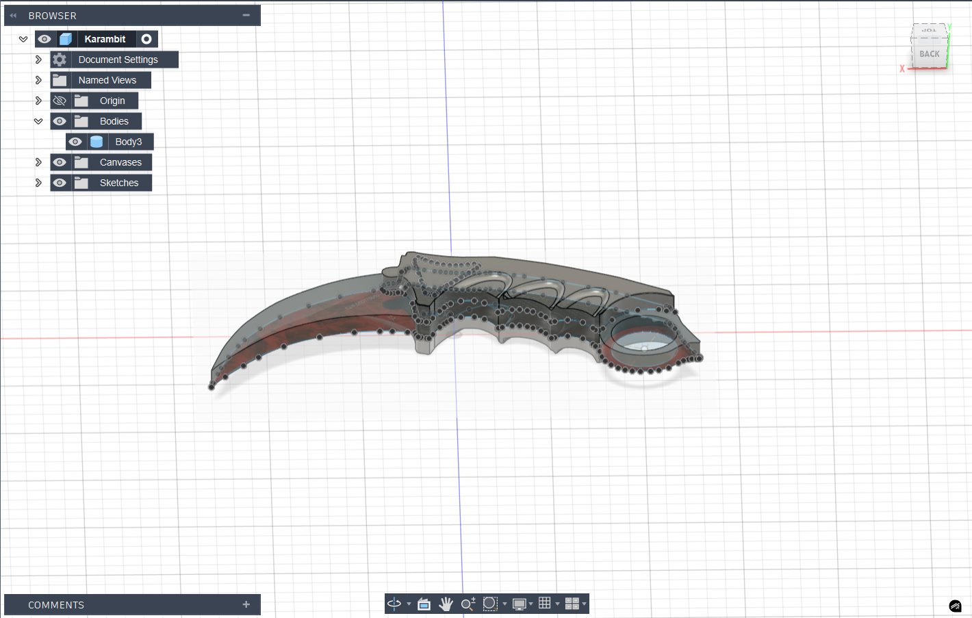Toggle visibility of Canvases

60,162
